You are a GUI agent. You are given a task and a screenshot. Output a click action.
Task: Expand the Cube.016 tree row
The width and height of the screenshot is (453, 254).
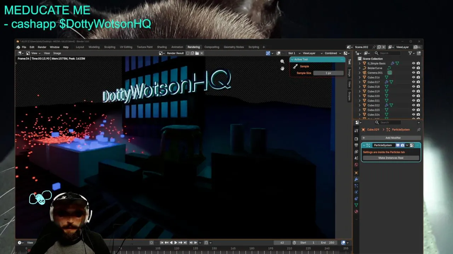pos(360,77)
